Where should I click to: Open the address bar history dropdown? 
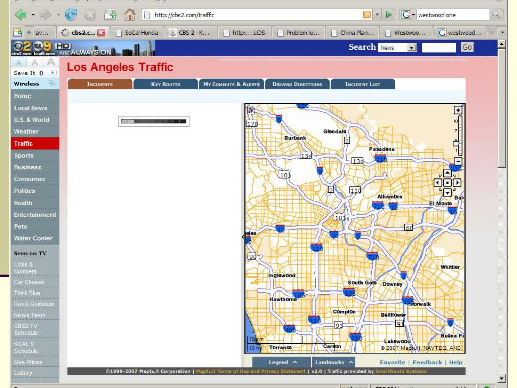click(x=377, y=15)
